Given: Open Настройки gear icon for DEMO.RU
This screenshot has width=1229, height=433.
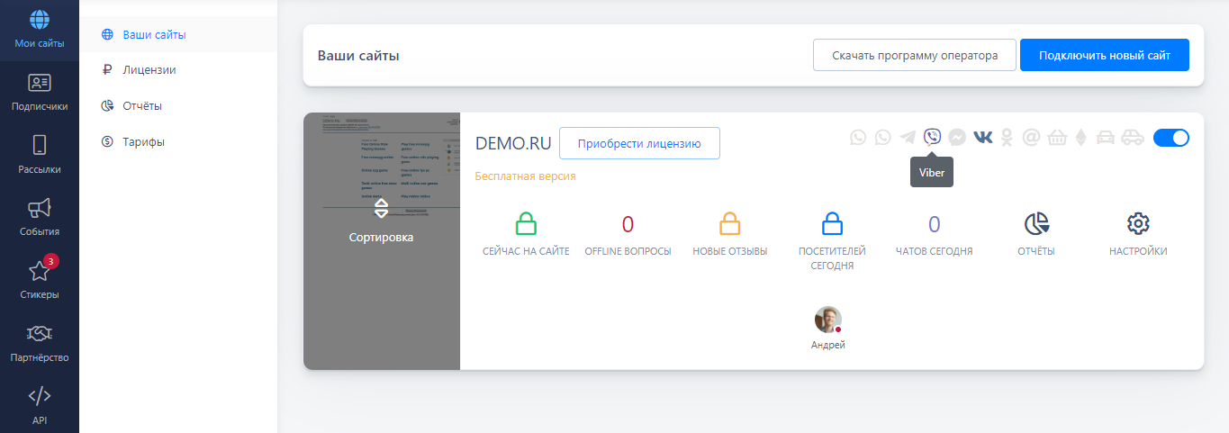Looking at the screenshot, I should click(x=1138, y=224).
